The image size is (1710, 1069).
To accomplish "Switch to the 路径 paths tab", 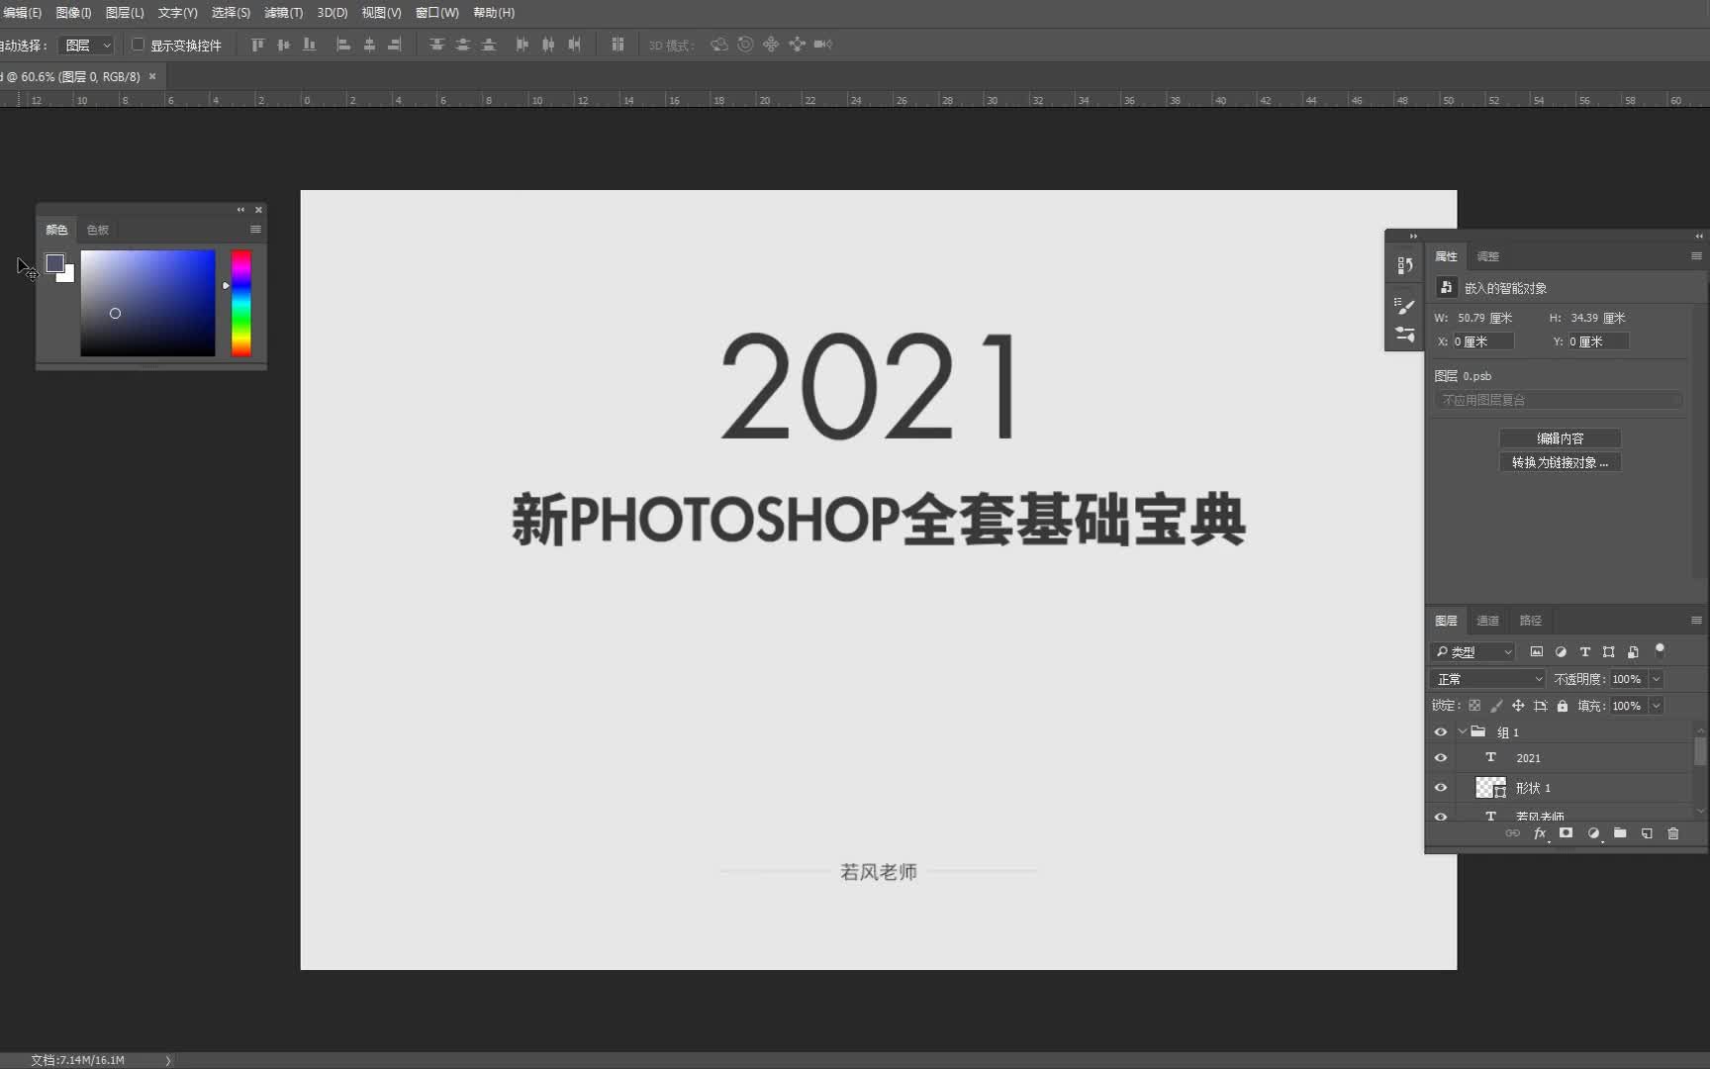I will 1531,621.
